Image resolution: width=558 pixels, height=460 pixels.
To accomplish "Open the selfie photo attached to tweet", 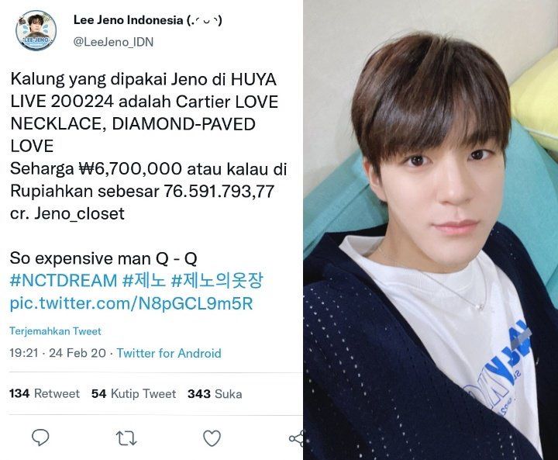I will 431,230.
